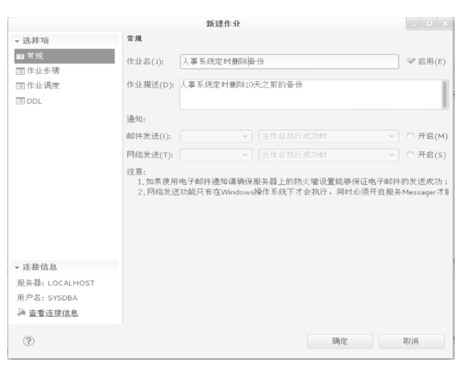Enable the 开启(M) mail checkbox

coord(410,136)
